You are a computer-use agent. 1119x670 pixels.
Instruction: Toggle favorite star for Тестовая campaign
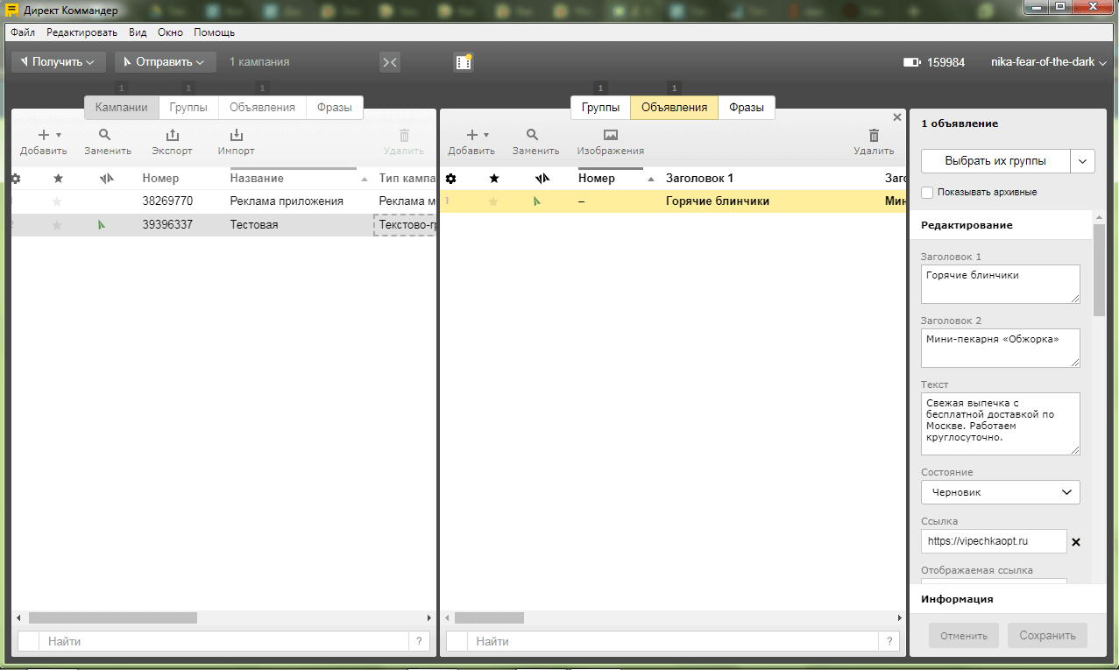[x=58, y=225]
